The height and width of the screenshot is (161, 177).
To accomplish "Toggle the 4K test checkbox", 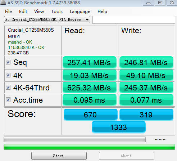I will click(8, 75).
